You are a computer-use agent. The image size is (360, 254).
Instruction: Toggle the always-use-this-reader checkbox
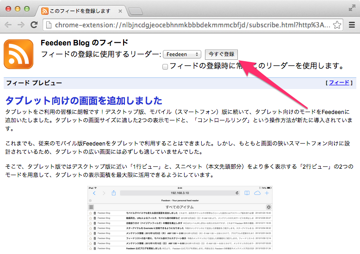(x=165, y=67)
